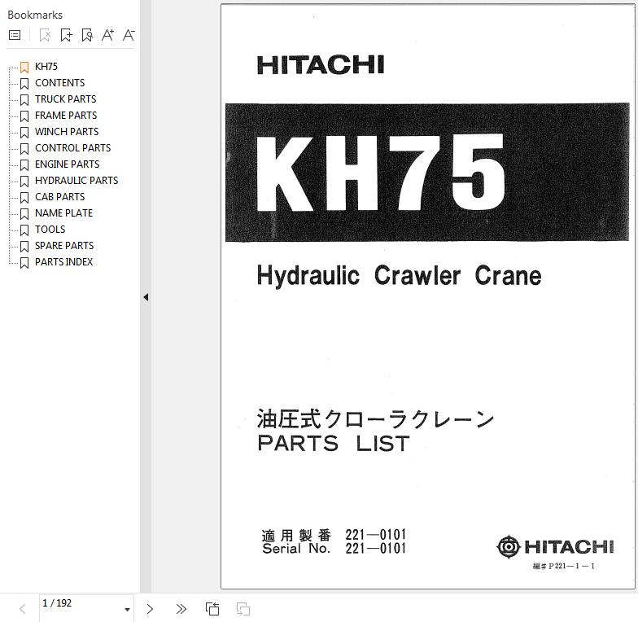Click bookmark icon beside ENGINE PARTS
Viewport: 638px width, 622px height.
pos(24,164)
